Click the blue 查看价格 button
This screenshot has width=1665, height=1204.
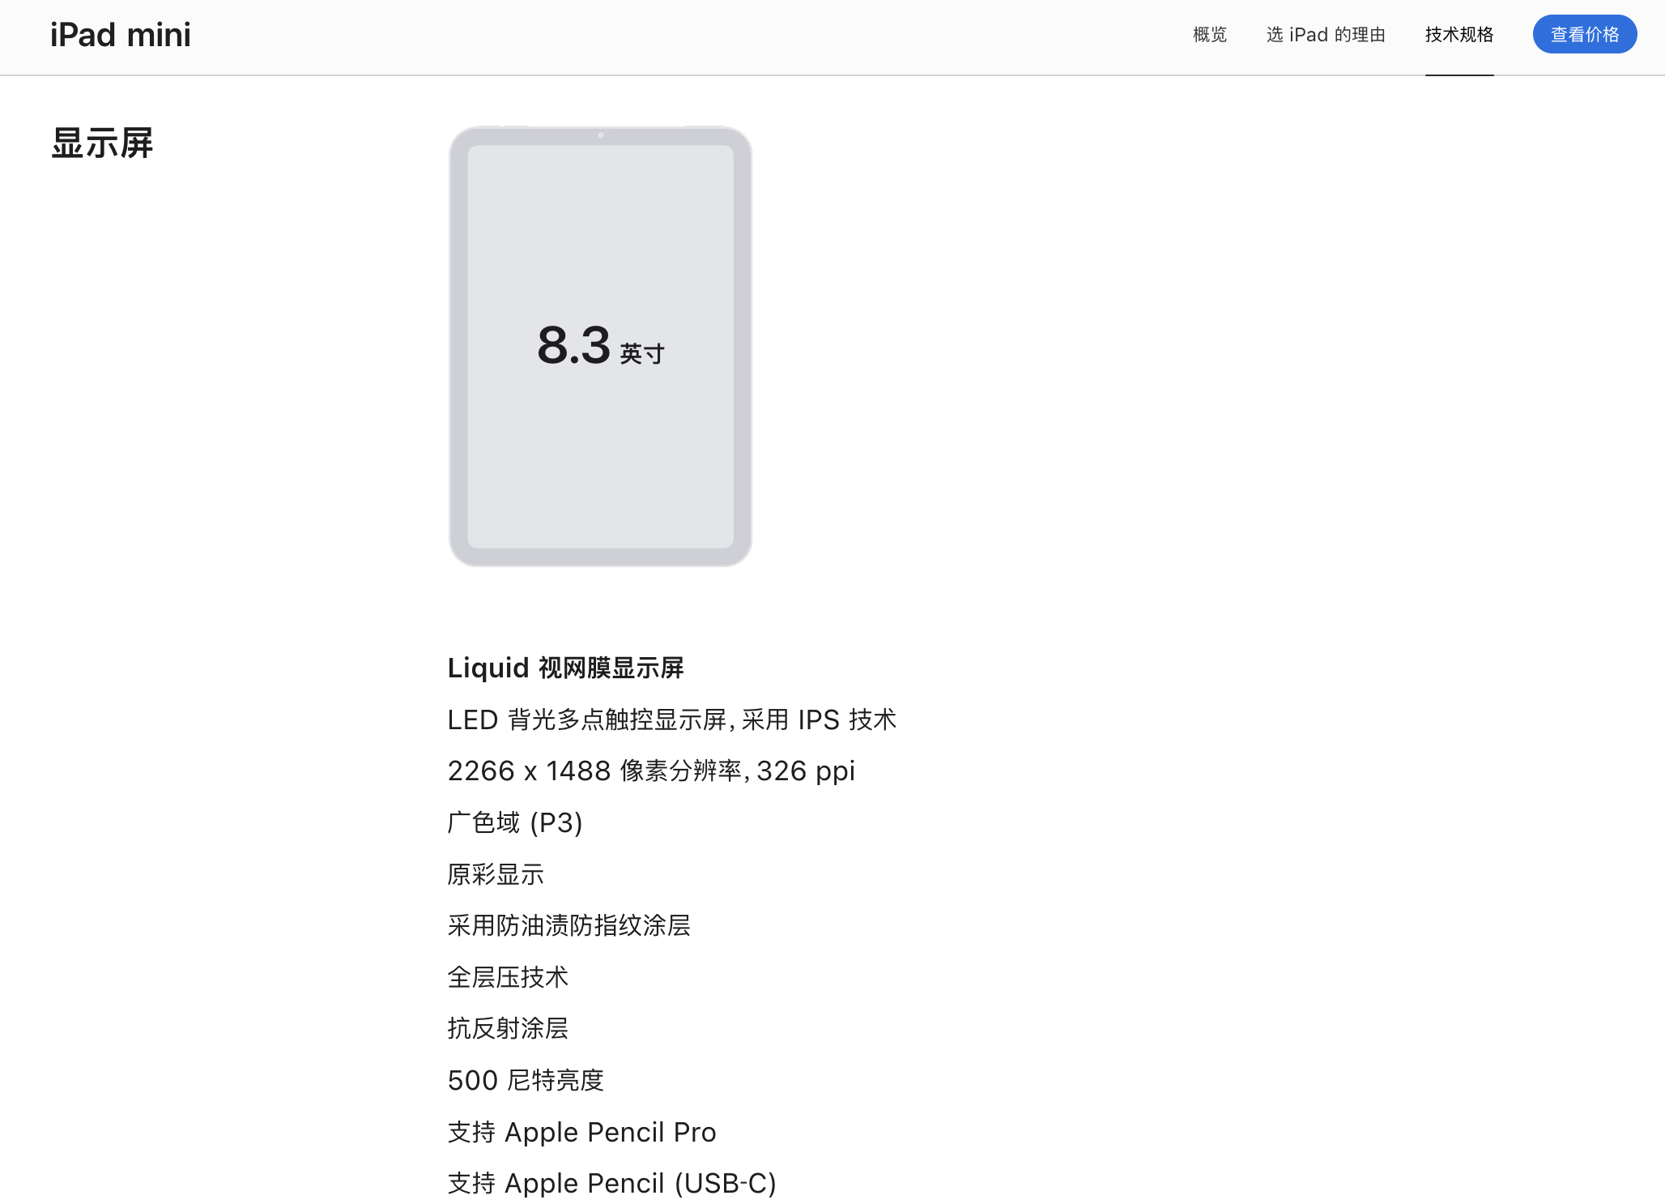click(1585, 34)
